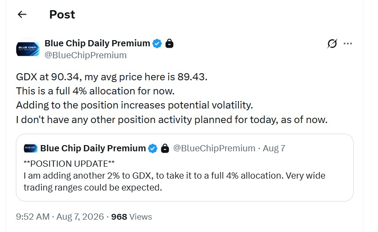378x232 pixels.
Task: Click the quoted line about trading ranges
Action: 93,187
